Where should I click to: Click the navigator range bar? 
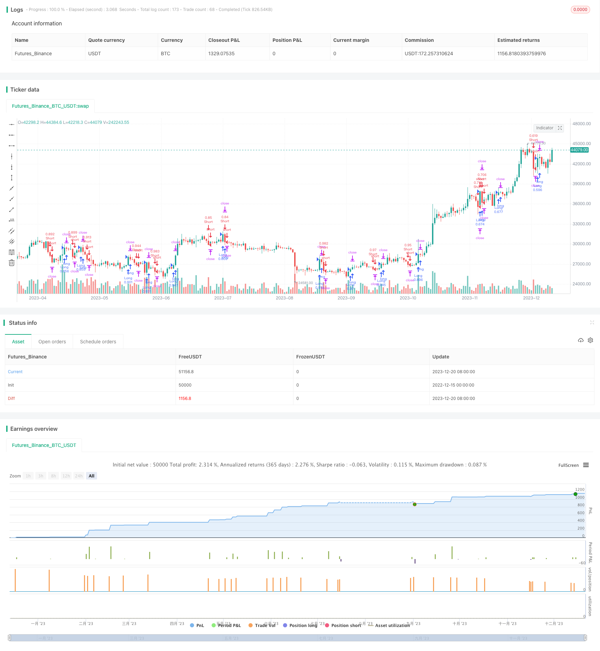coord(297,638)
